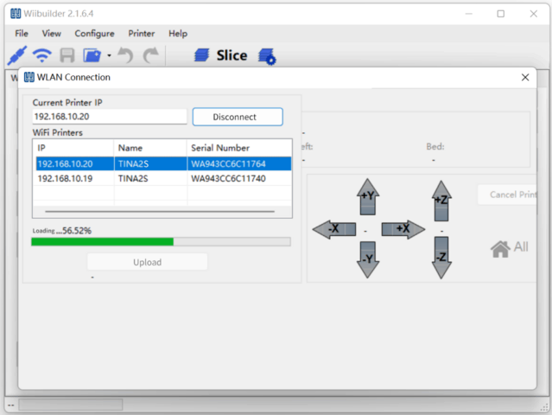The width and height of the screenshot is (552, 415).
Task: Click the Current Printer IP field
Action: (x=109, y=117)
